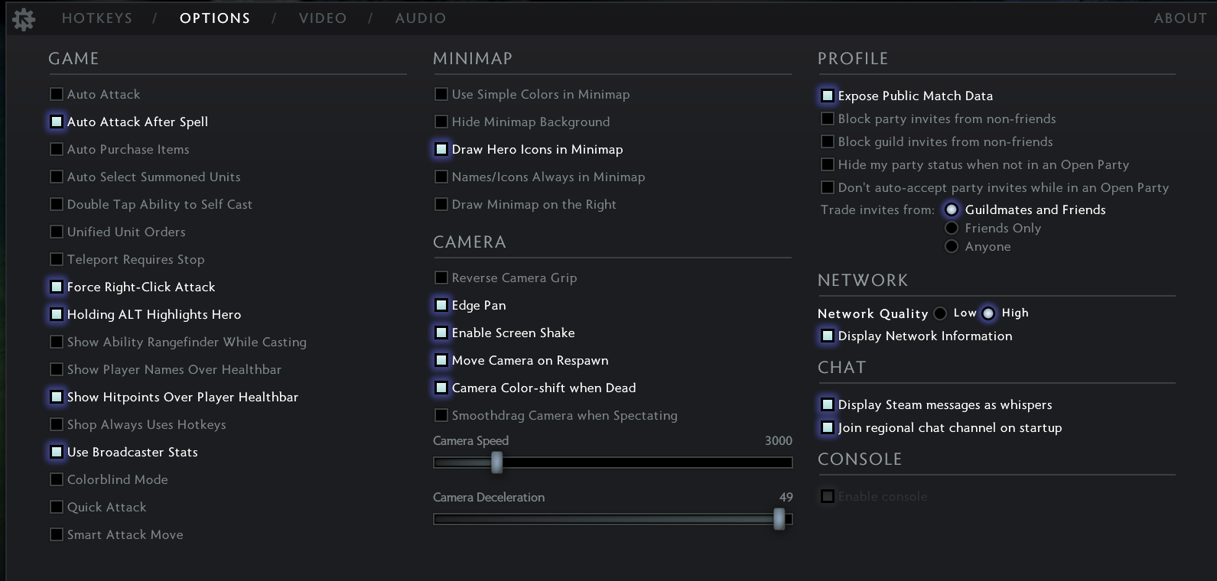Disable Show Hitpoints Over Player Healthbar
Viewport: 1217px width, 581px height.
click(57, 397)
